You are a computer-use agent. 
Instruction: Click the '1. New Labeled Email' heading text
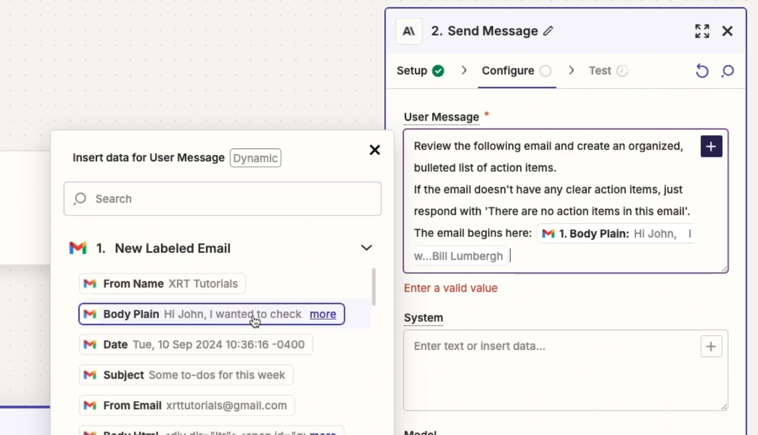[x=163, y=248]
